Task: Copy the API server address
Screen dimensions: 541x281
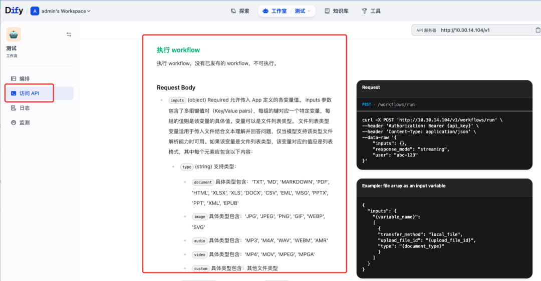Action: pos(537,30)
